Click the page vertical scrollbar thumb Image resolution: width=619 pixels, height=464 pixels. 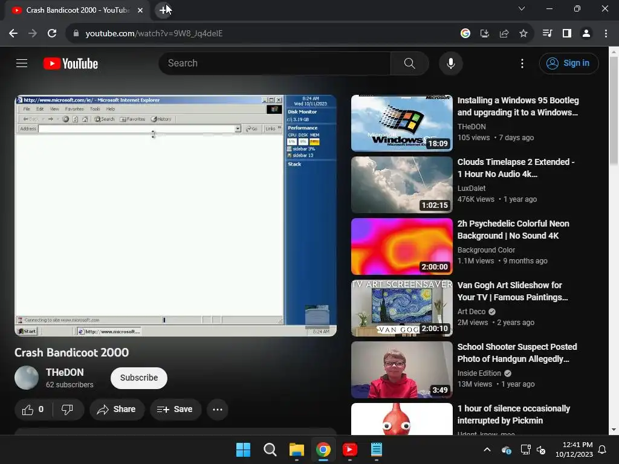[614, 111]
